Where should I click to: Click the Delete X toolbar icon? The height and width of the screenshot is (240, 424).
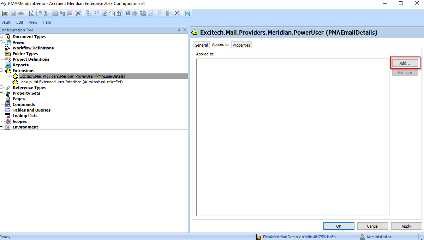(177, 13)
